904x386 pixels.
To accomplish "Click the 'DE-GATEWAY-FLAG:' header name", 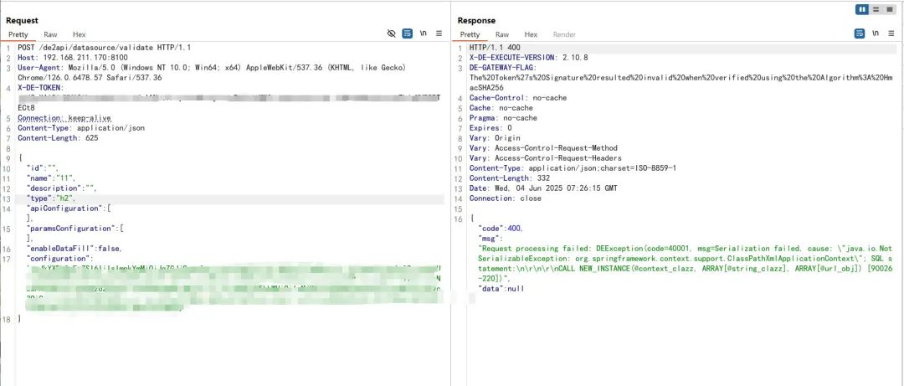I will tap(503, 68).
